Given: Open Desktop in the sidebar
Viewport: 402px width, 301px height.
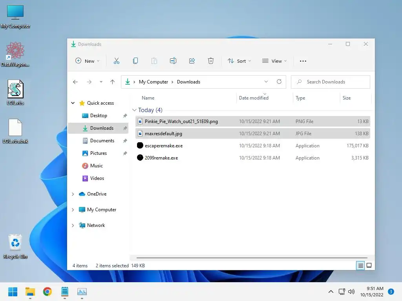Looking at the screenshot, I should coord(99,116).
